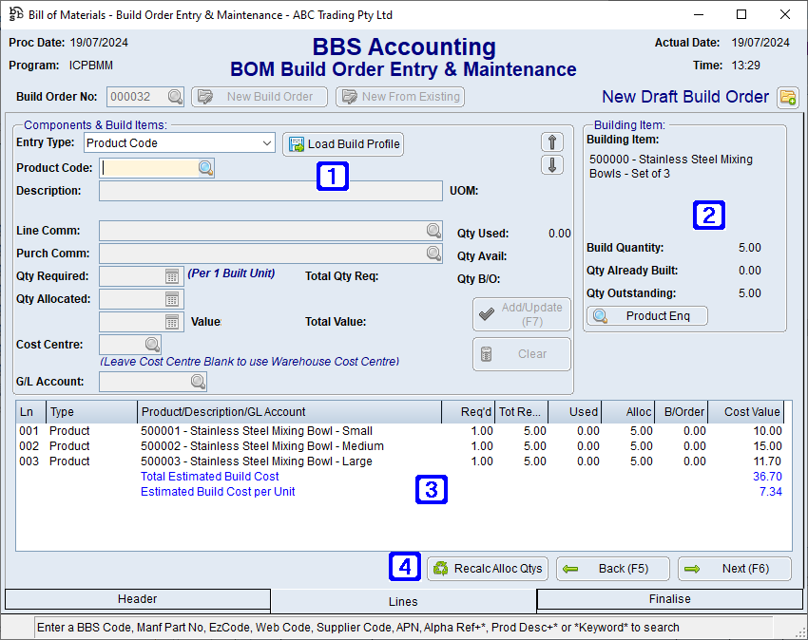Open the Line Comm lookup field
Screen dimensions: 808x640
pyautogui.click(x=433, y=230)
